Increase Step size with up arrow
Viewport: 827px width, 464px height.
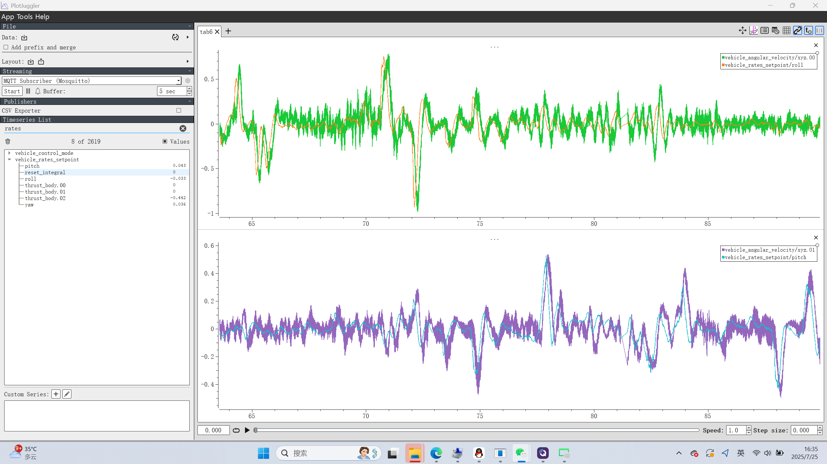point(820,428)
